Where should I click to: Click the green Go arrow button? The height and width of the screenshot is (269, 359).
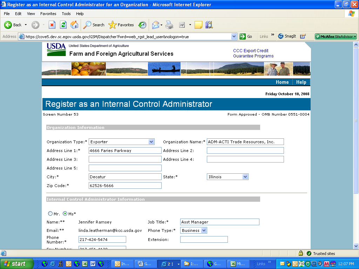coord(243,36)
